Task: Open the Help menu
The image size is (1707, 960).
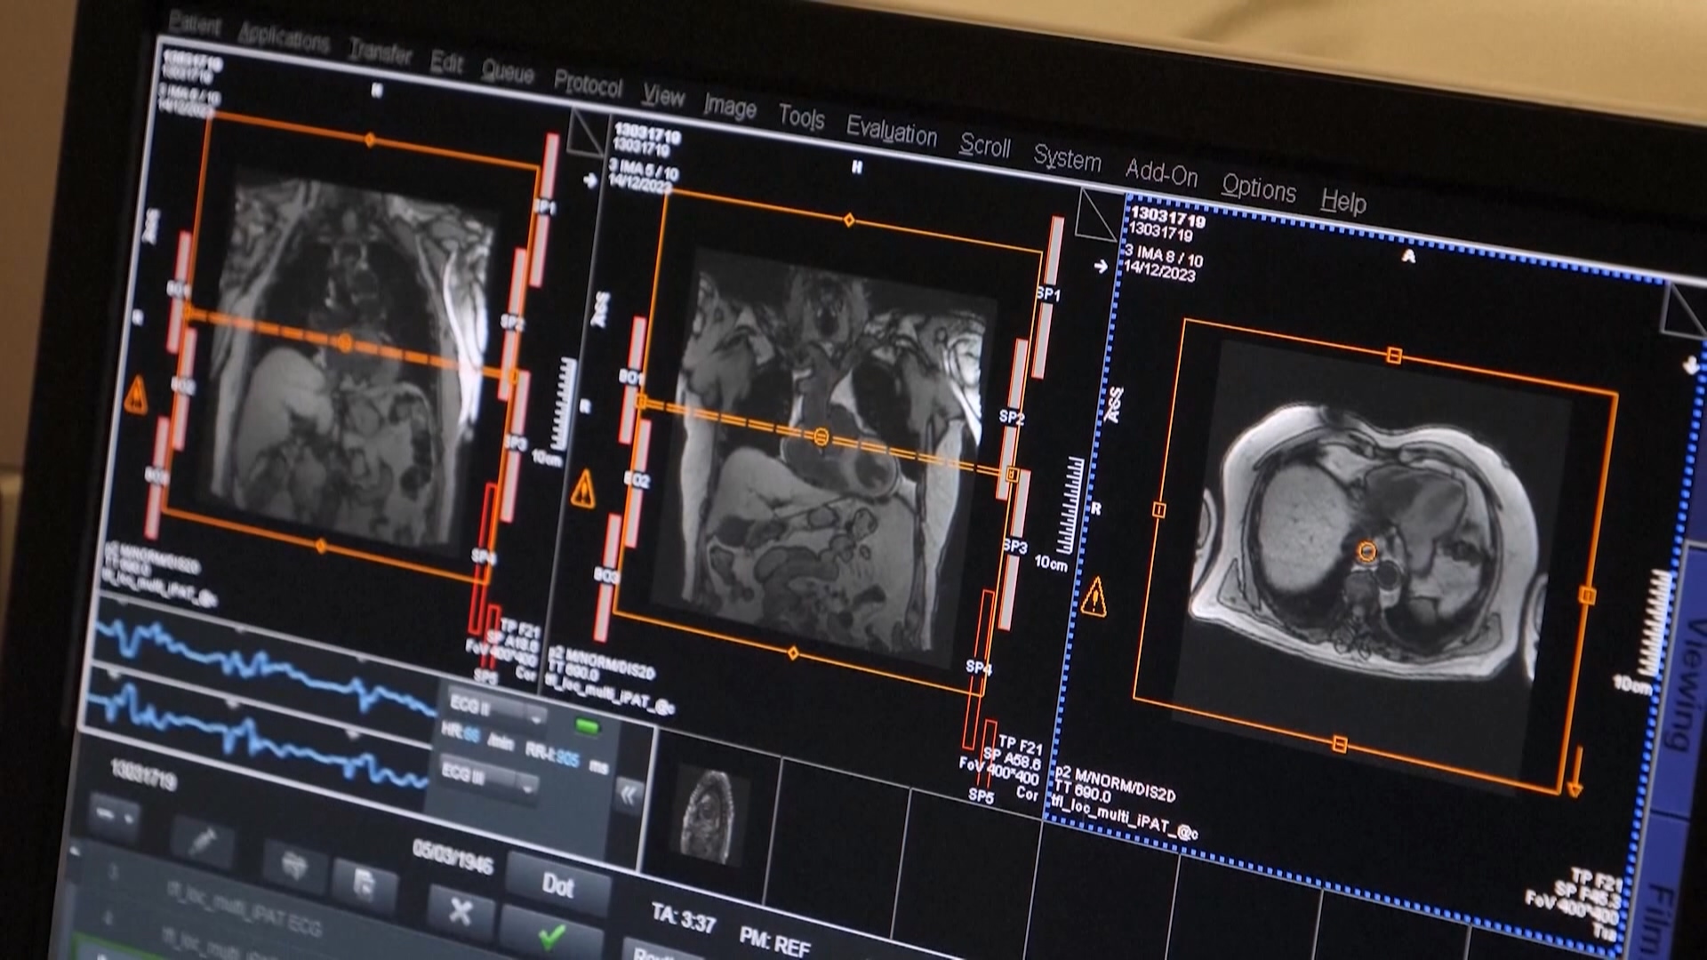Action: coord(1342,202)
